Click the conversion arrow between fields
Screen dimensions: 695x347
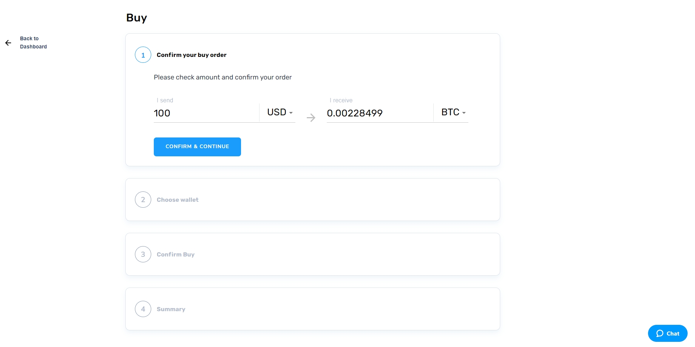tap(311, 118)
